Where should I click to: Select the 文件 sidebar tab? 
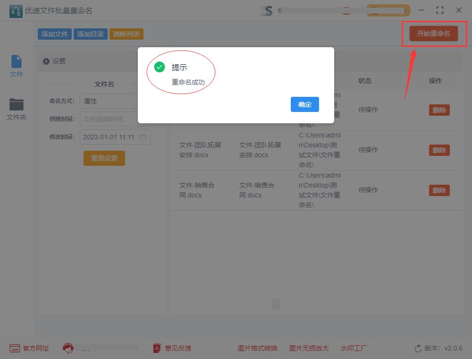pos(16,66)
